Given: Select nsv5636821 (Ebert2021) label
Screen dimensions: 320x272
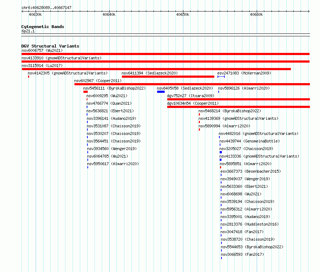Looking at the screenshot, I should 110,111.
